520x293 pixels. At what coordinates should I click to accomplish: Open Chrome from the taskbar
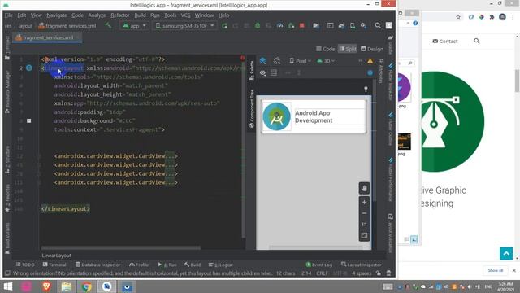point(87,286)
